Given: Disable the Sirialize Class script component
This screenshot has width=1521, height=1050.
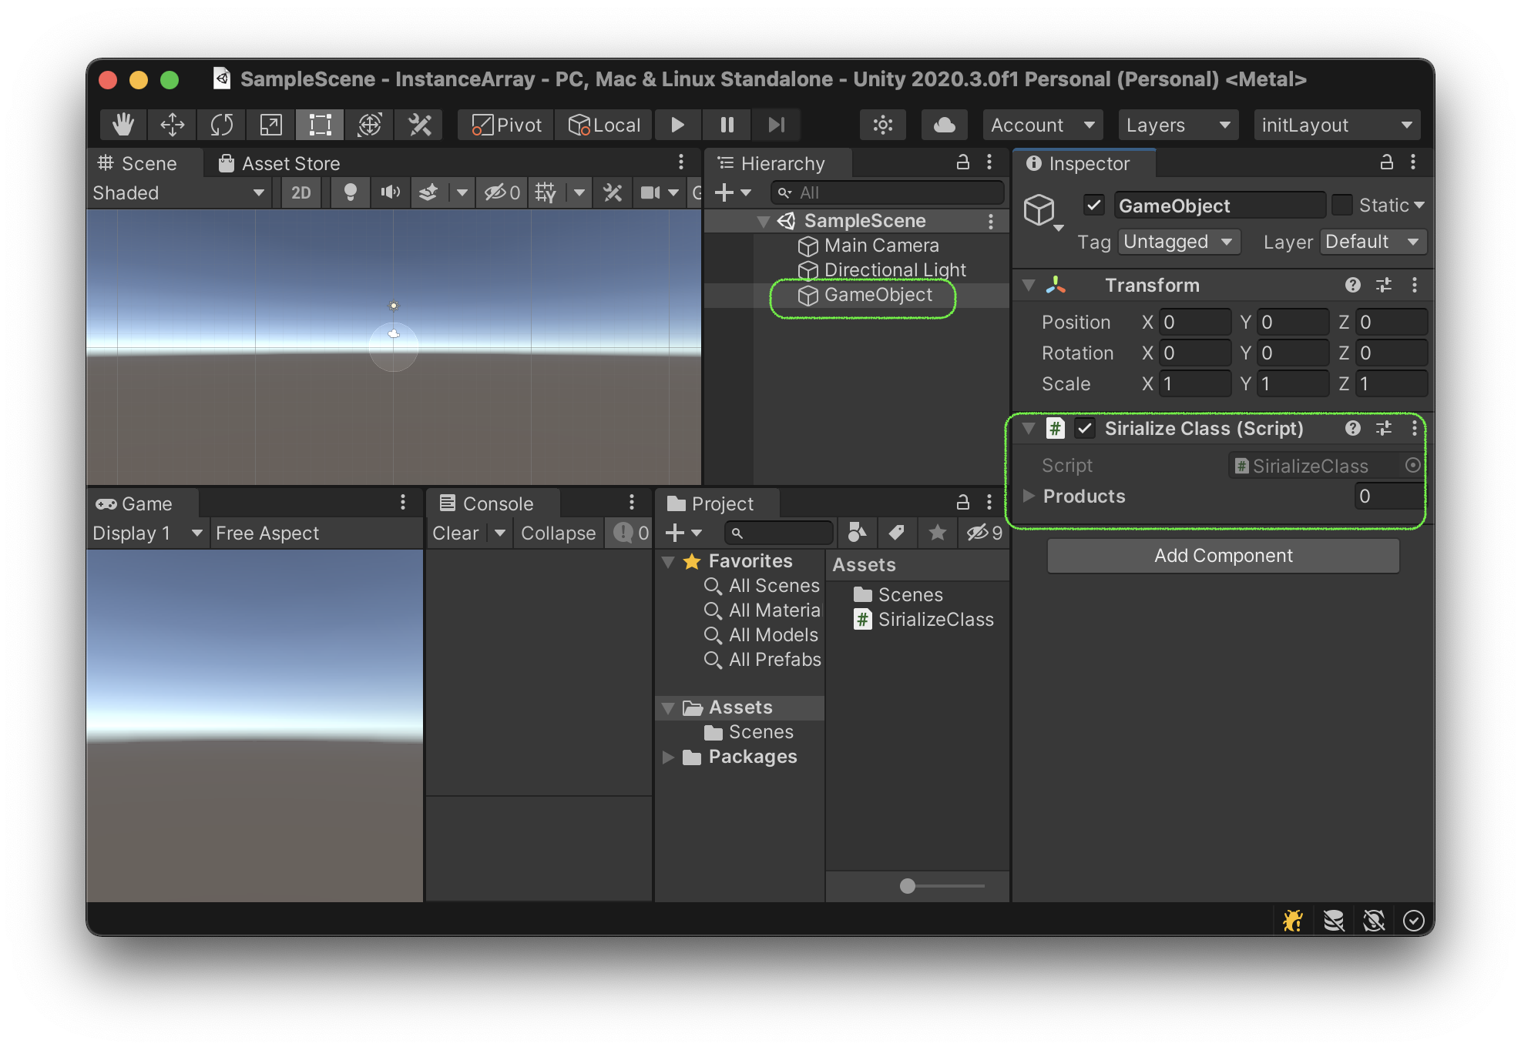Looking at the screenshot, I should (x=1086, y=429).
